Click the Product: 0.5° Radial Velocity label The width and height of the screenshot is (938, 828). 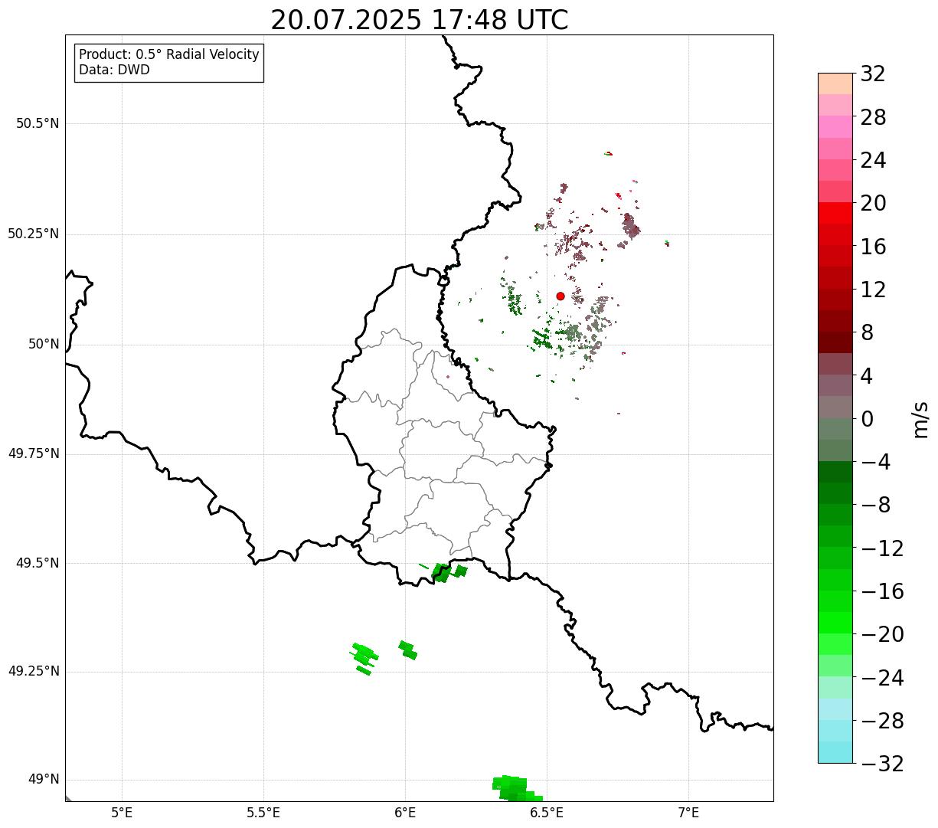coord(169,55)
